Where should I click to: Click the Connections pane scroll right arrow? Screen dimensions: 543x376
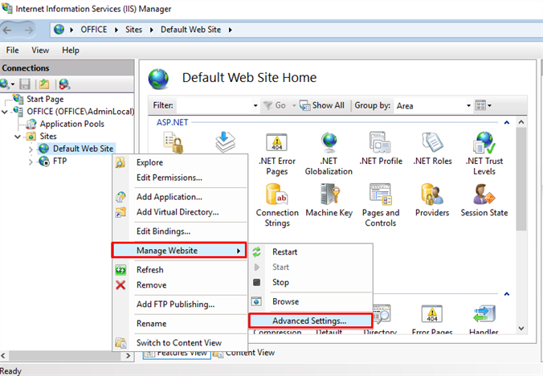click(x=129, y=356)
